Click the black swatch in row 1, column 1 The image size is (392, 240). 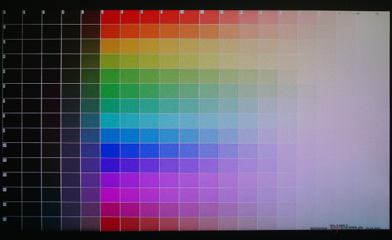tap(12, 17)
